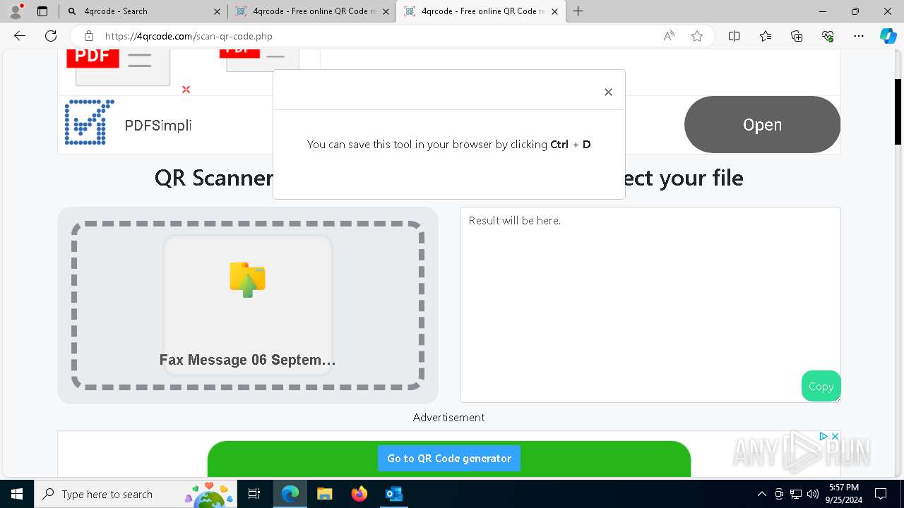Open Outlook from taskbar
The image size is (904, 508).
pos(393,494)
